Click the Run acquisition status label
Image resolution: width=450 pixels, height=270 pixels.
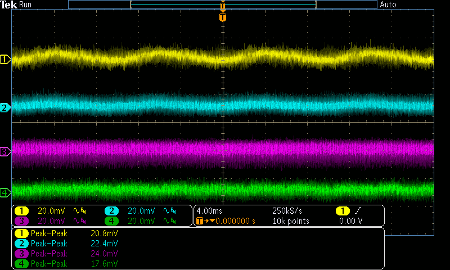coord(26,4)
